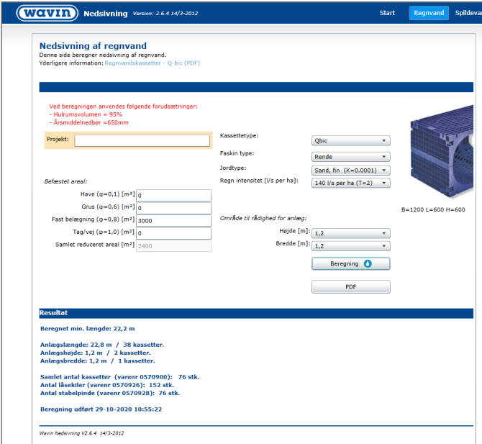Open the Spildevand tab

click(468, 13)
